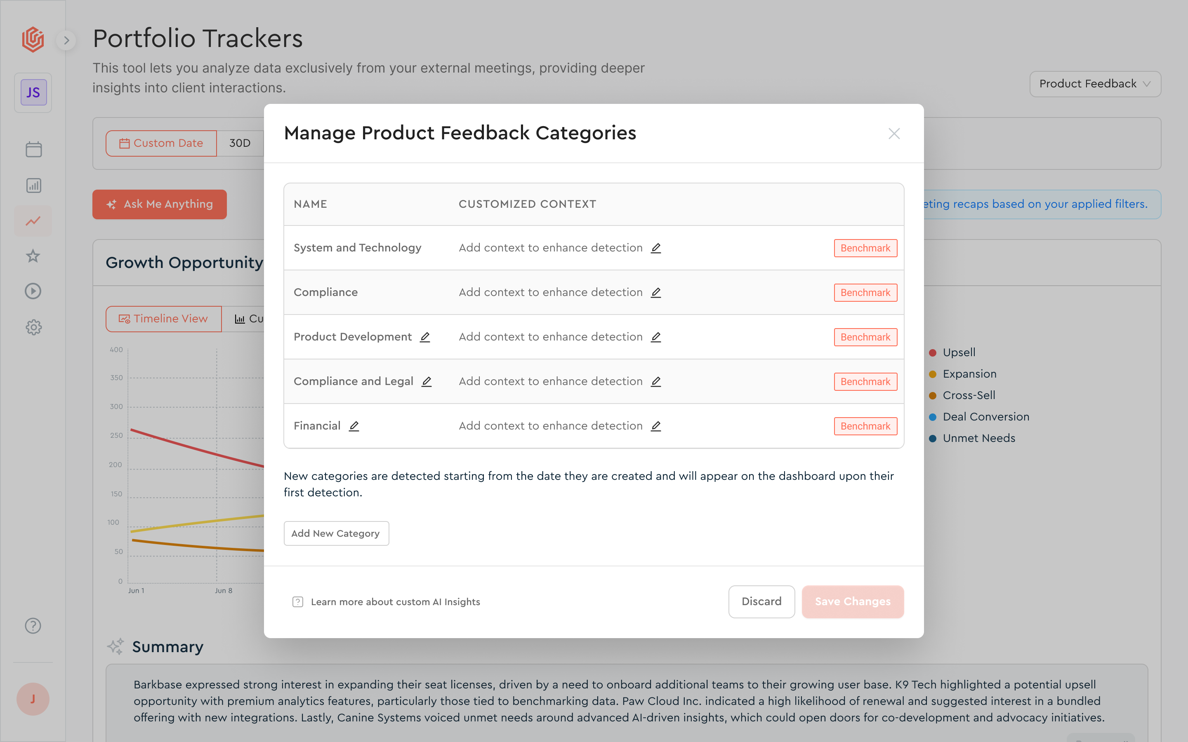Expand the sidebar with chevron arrow
1188x742 pixels.
(x=66, y=40)
